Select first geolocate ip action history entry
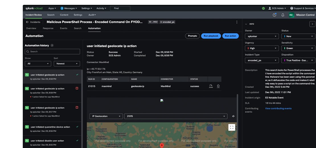This screenshot has width=316, height=148. [52, 77]
